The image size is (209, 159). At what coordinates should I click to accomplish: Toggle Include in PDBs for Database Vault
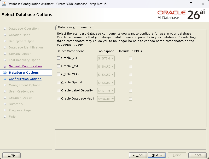pyautogui.click(x=130, y=99)
